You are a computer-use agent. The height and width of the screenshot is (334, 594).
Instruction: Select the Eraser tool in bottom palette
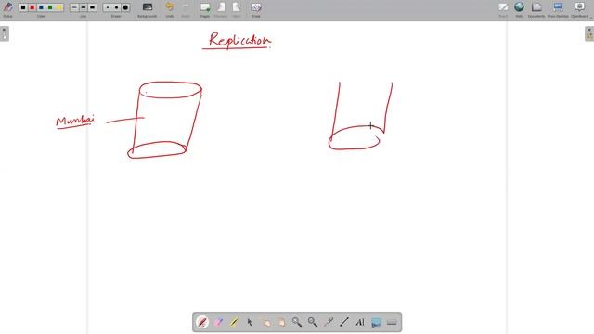click(218, 322)
